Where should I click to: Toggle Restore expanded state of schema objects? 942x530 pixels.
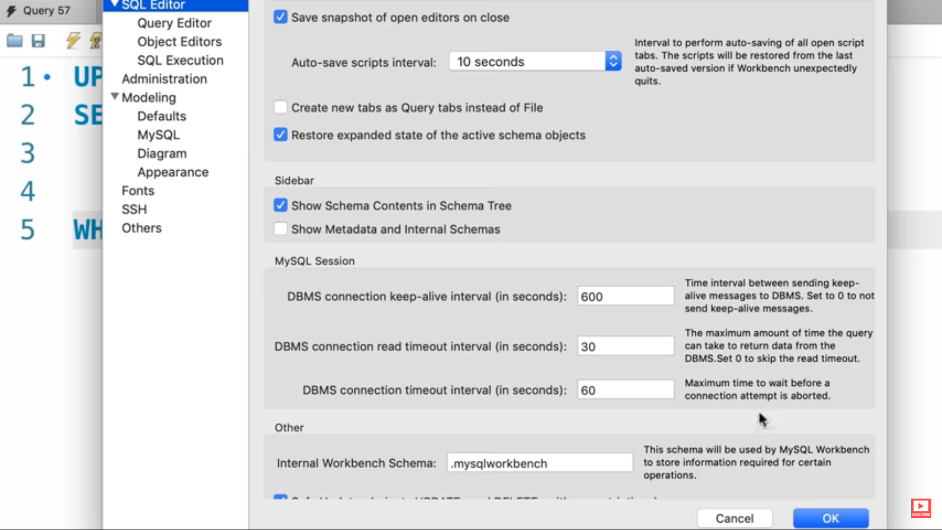[x=280, y=134]
